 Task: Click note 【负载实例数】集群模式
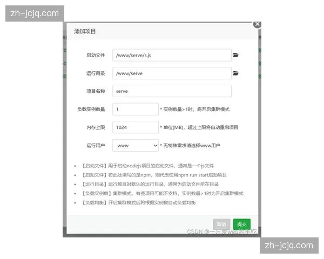[x=163, y=194]
